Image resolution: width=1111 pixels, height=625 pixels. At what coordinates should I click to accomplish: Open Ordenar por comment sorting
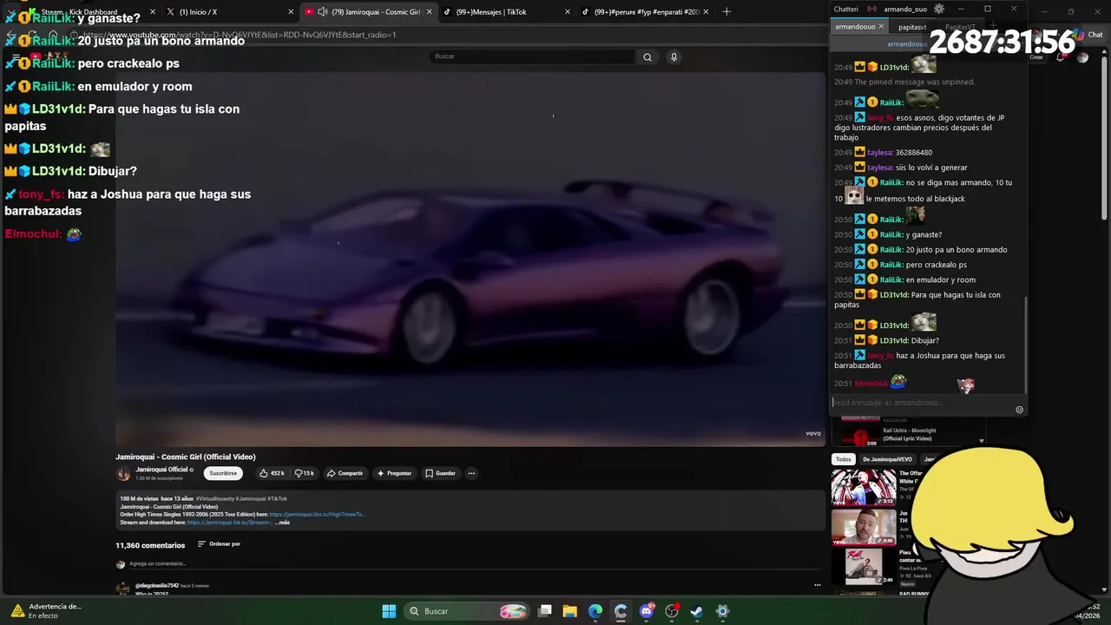[x=219, y=544]
